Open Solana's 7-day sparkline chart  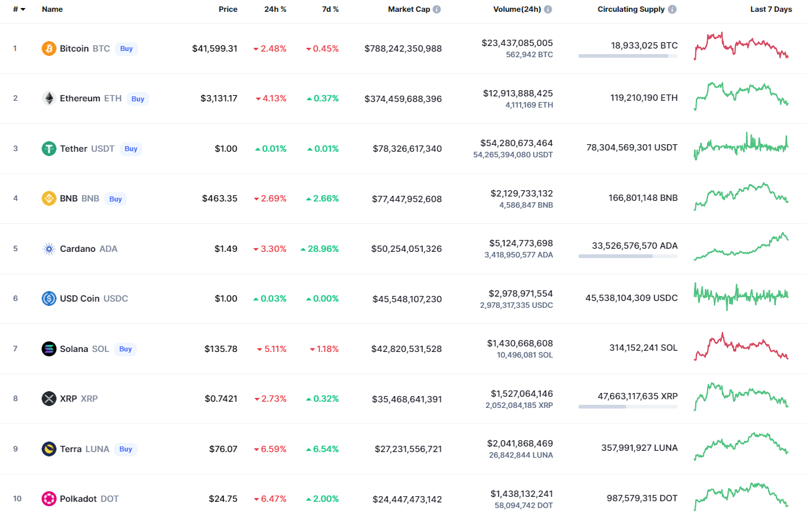pos(741,347)
